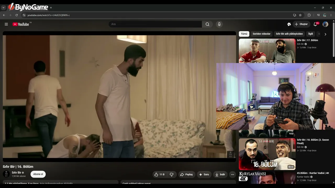Open the Sıfır Bir | 17. Bölüm title
The image size is (335, 188).
point(307,40)
